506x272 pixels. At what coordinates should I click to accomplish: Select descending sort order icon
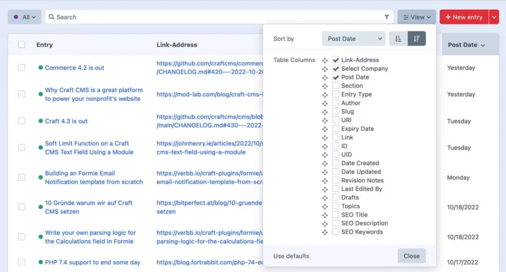tap(417, 39)
